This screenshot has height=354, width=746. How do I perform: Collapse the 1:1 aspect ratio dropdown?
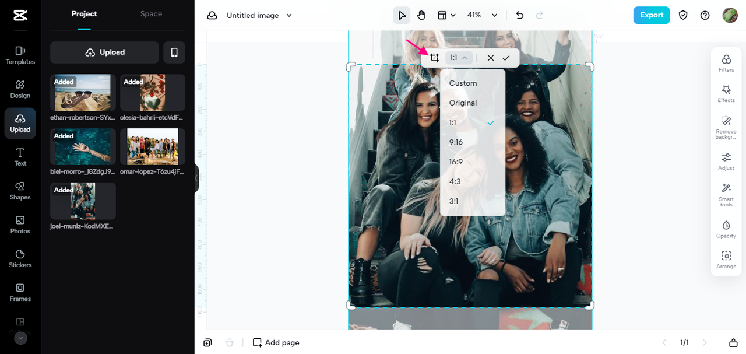(459, 58)
